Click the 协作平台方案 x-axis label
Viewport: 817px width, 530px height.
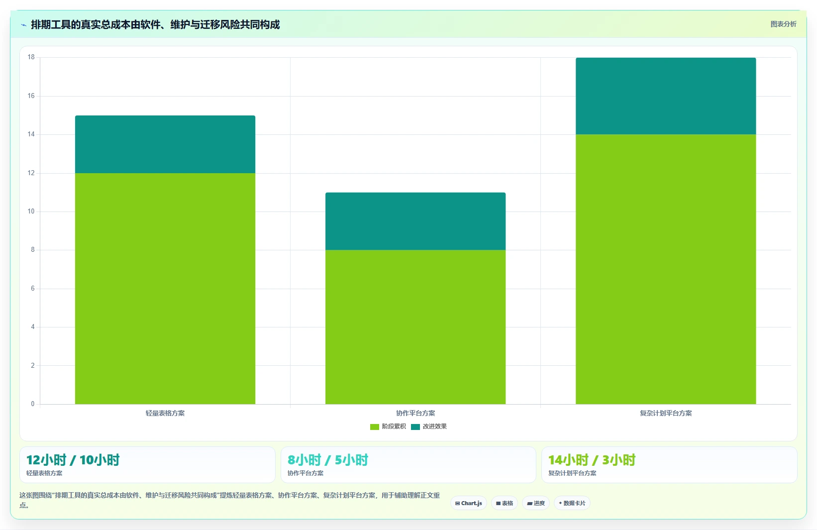(415, 413)
